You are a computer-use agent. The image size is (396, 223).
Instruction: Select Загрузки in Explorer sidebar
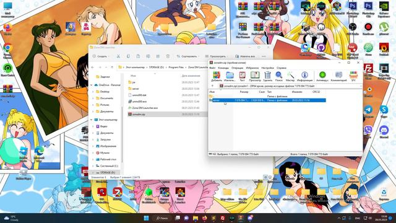tap(105, 139)
